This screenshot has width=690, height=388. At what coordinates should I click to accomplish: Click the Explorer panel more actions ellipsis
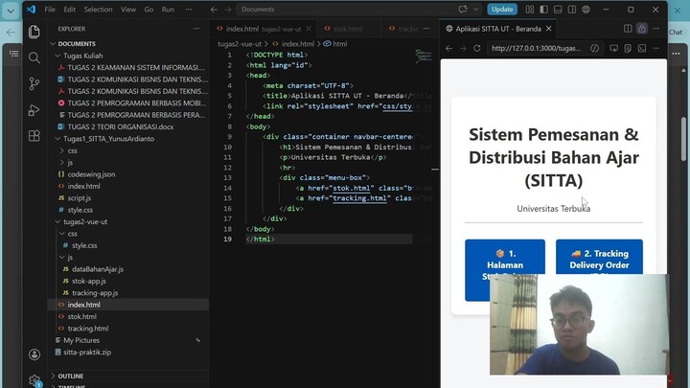click(196, 29)
